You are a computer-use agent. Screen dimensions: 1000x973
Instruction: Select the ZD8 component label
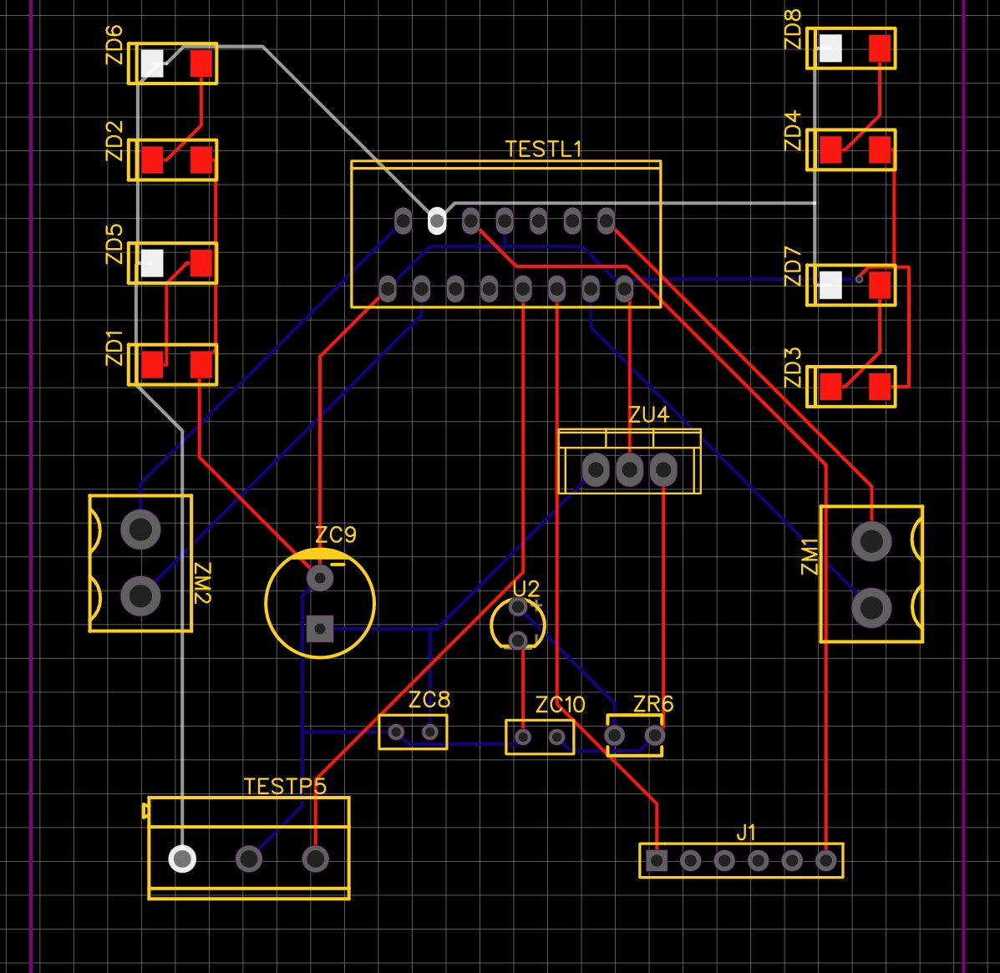(792, 29)
